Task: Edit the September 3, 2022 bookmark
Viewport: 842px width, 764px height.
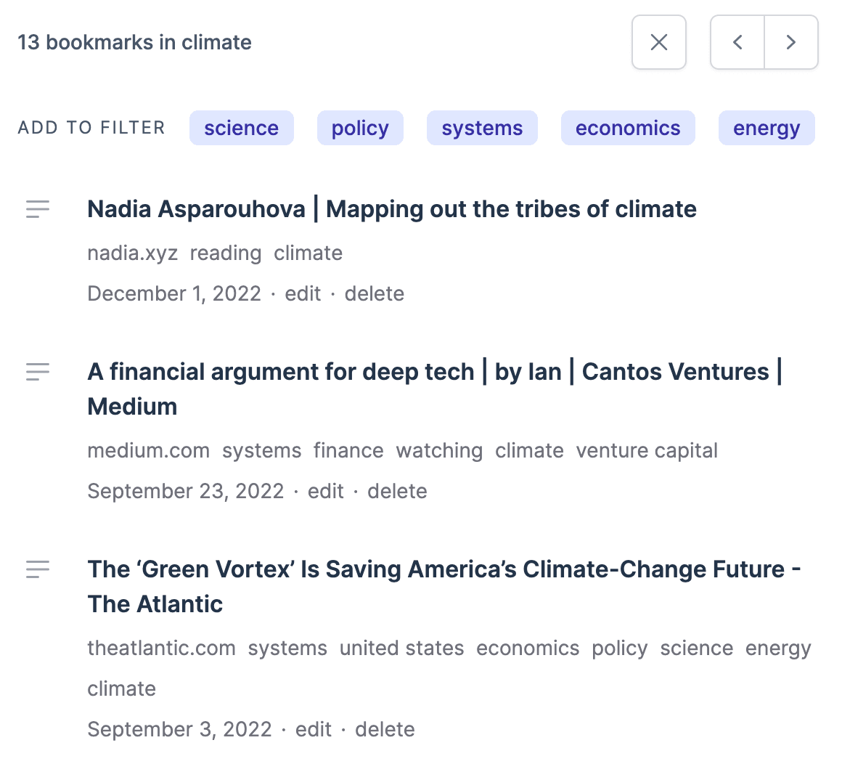Action: point(314,729)
